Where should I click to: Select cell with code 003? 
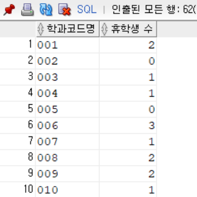tap(67, 77)
